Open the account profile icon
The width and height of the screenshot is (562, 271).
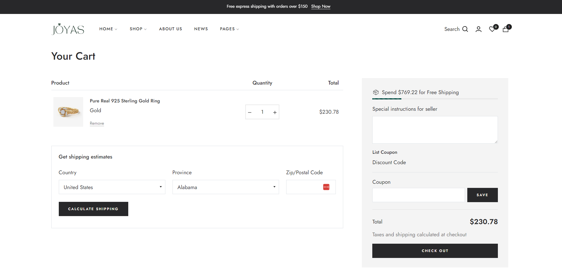pyautogui.click(x=479, y=29)
